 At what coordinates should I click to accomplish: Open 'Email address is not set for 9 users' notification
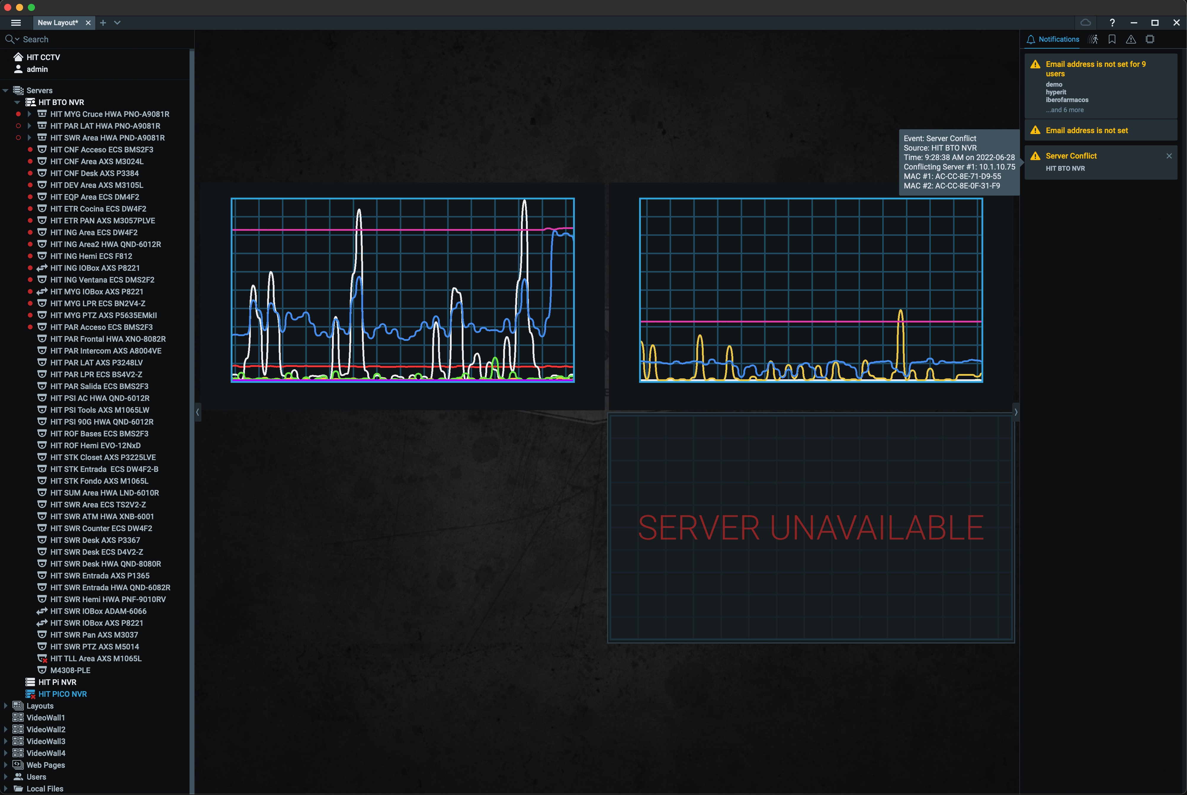tap(1101, 86)
